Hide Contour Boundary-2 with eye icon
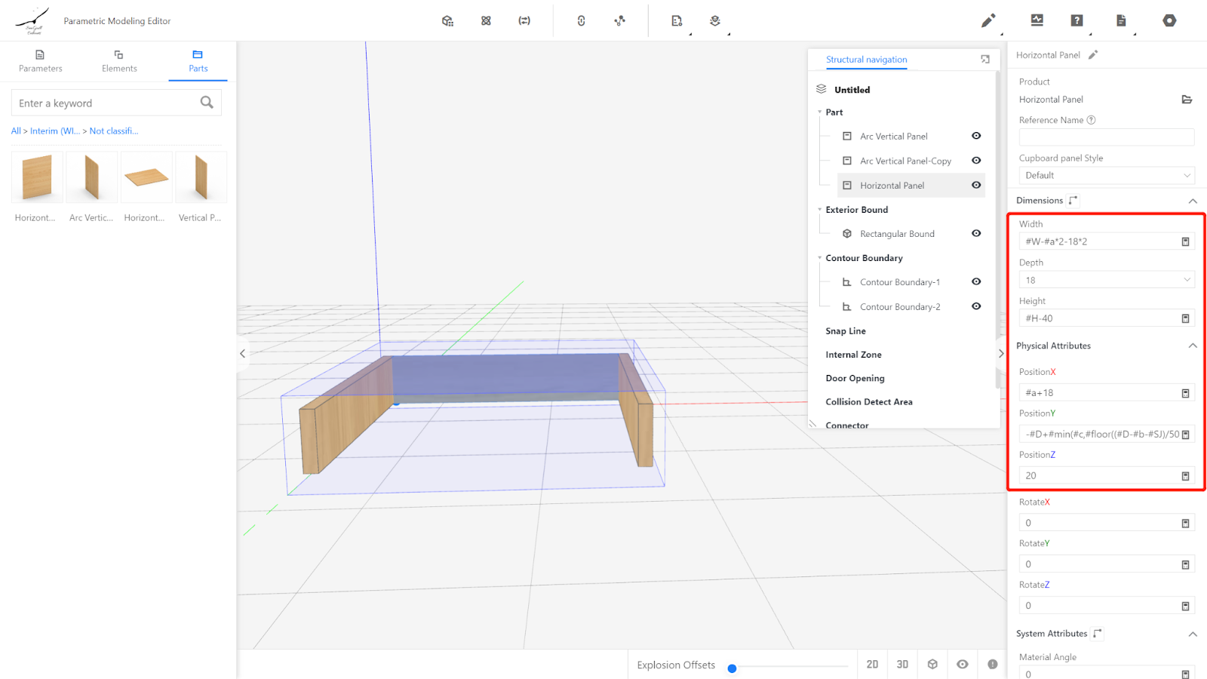The width and height of the screenshot is (1207, 679). pos(976,306)
